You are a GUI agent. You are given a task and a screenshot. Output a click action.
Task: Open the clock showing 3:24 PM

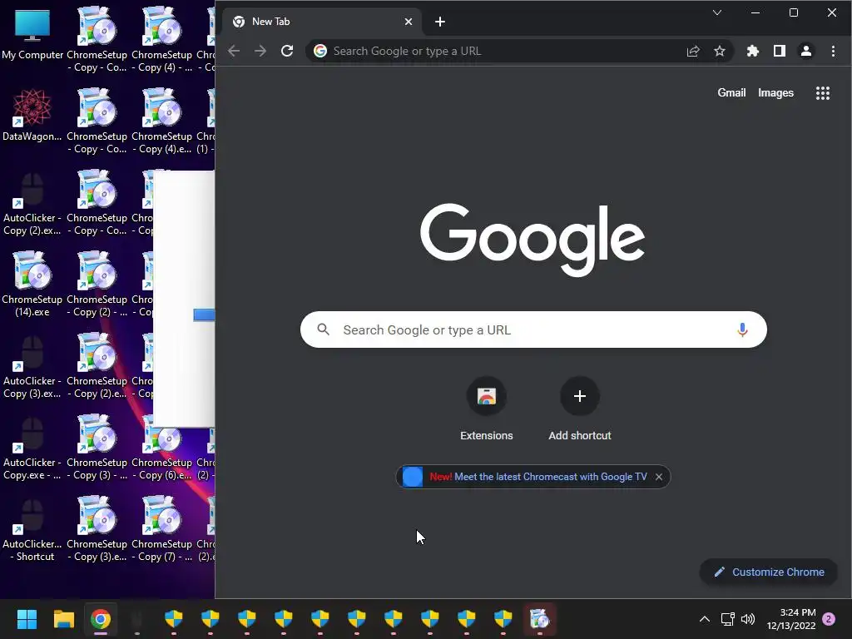coord(791,619)
